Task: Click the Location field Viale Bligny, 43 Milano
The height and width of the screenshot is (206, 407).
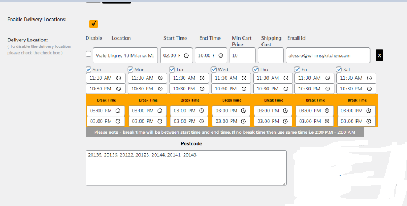Action: (x=125, y=55)
